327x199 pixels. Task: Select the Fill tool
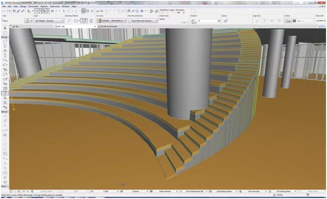pos(5,135)
